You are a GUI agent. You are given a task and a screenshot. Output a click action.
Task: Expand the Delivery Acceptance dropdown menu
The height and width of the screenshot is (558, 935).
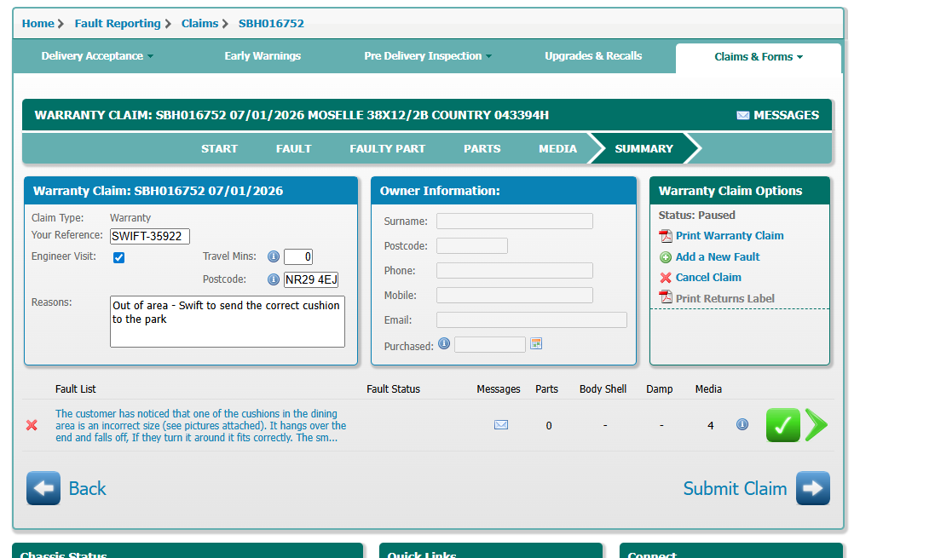coord(97,56)
